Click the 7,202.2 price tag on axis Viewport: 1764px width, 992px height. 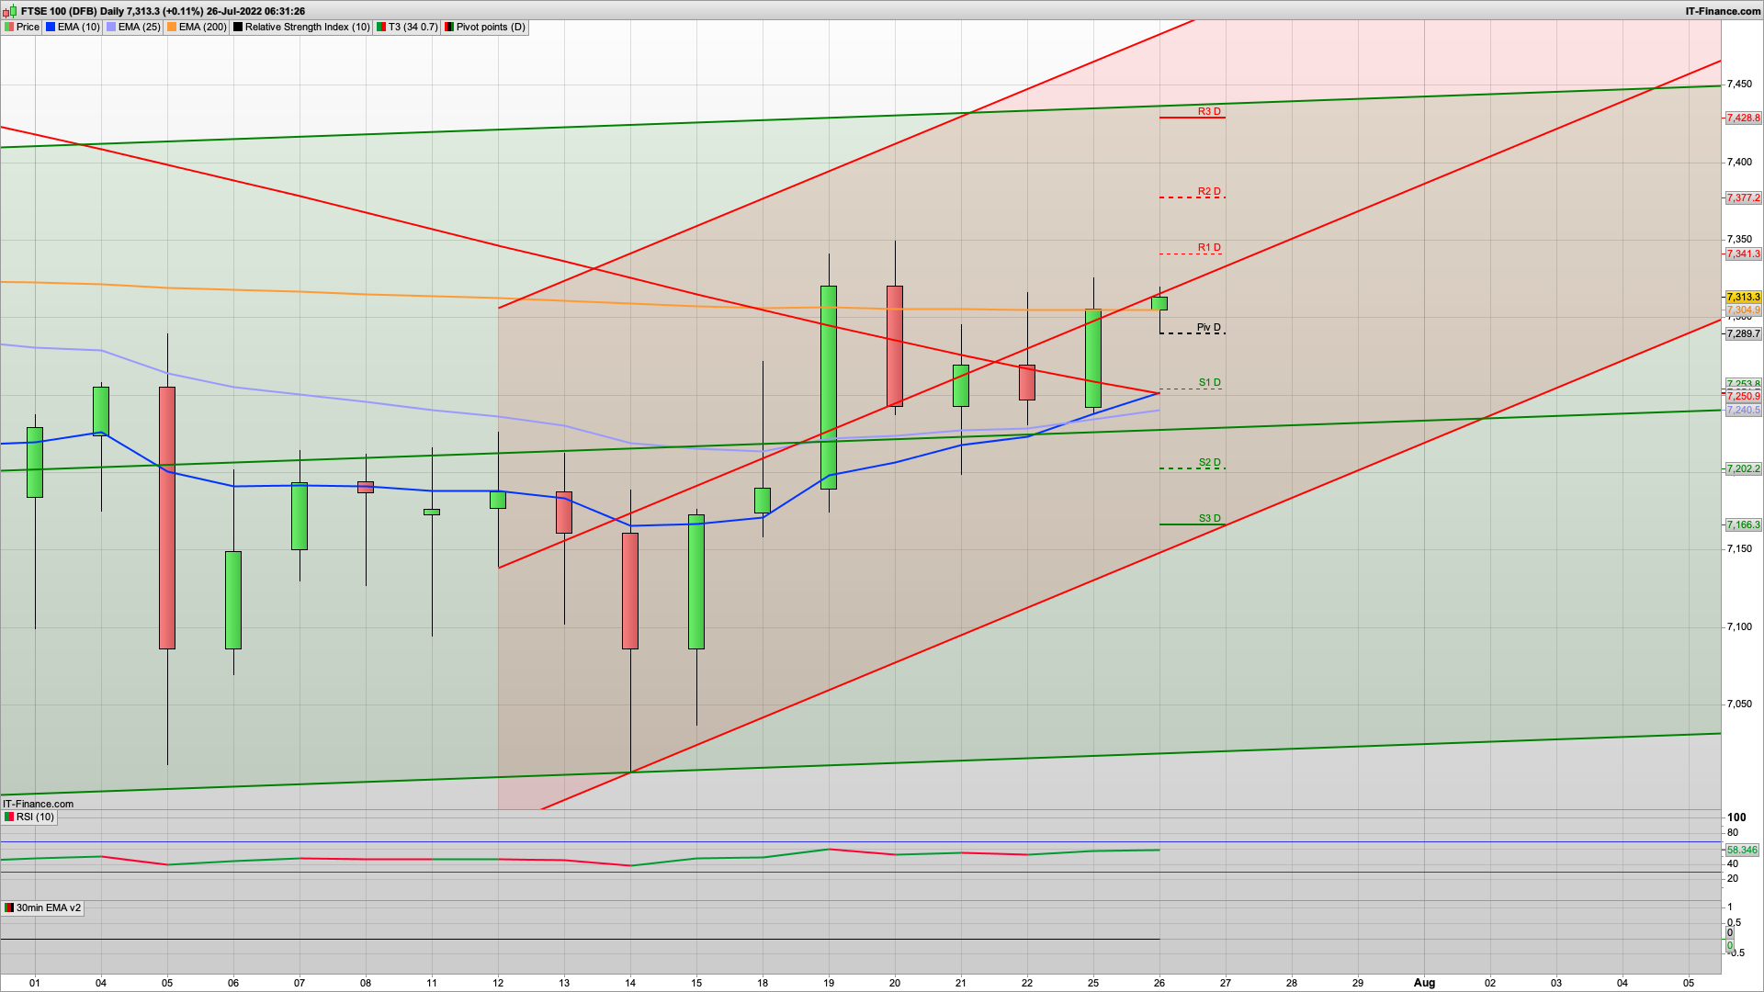tap(1743, 468)
